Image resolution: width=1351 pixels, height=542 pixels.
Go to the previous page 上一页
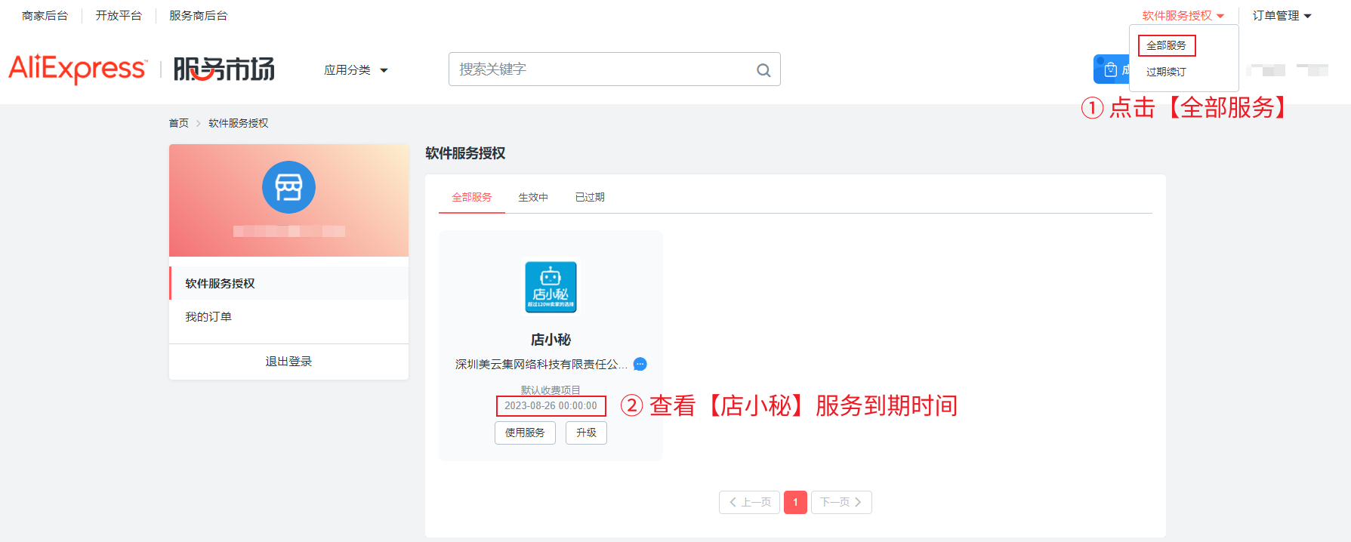tap(749, 502)
